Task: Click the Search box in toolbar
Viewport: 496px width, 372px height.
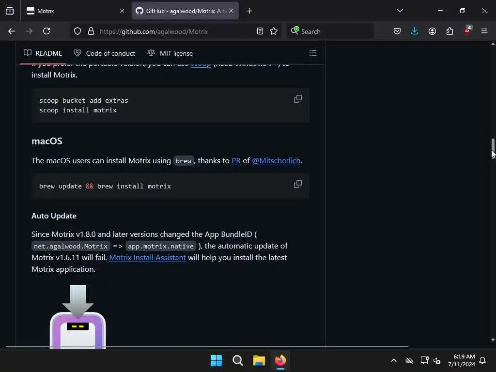Action: 330,31
